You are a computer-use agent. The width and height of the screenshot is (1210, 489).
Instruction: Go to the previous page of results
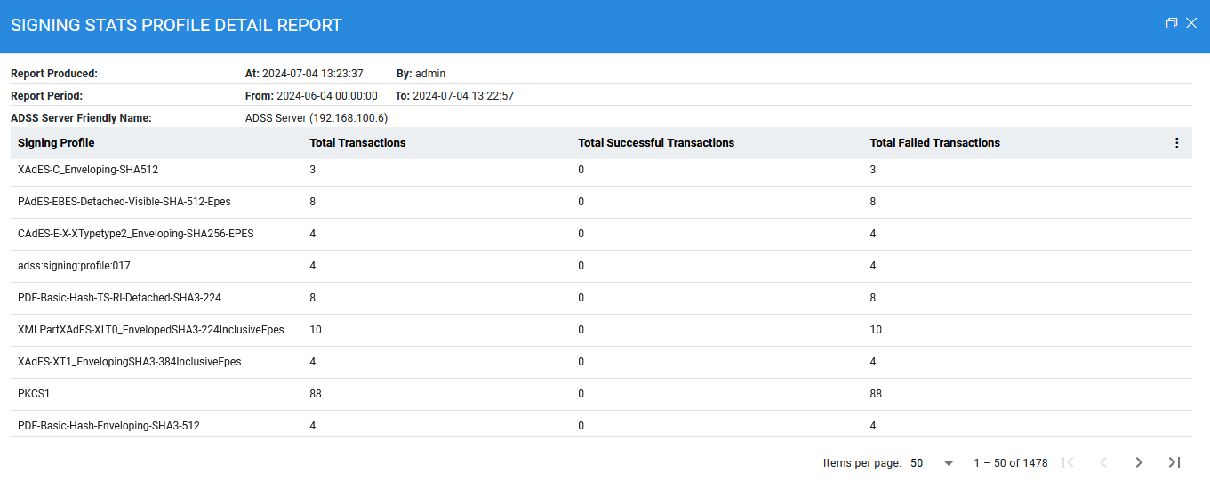1103,462
